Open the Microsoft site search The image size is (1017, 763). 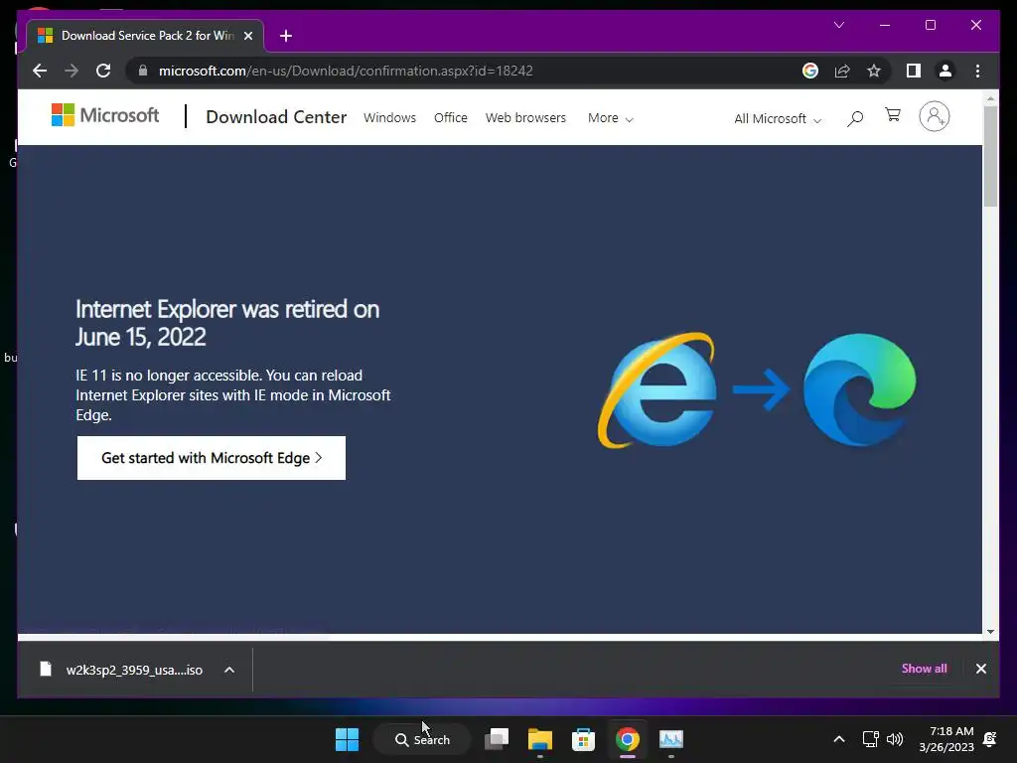tap(855, 118)
